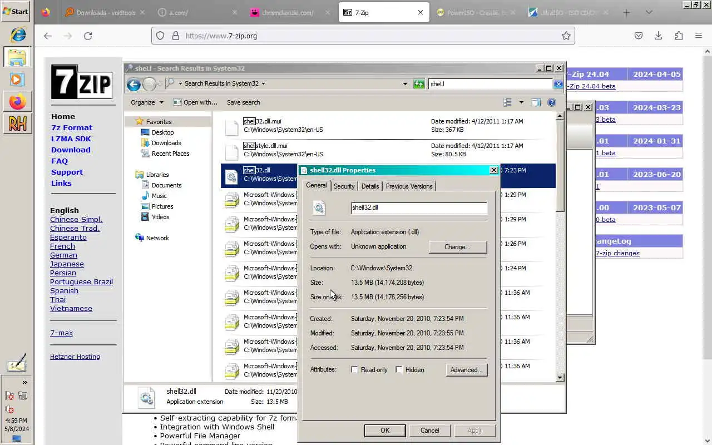Open Explorer help question mark icon
This screenshot has width=712, height=445.
pos(552,102)
